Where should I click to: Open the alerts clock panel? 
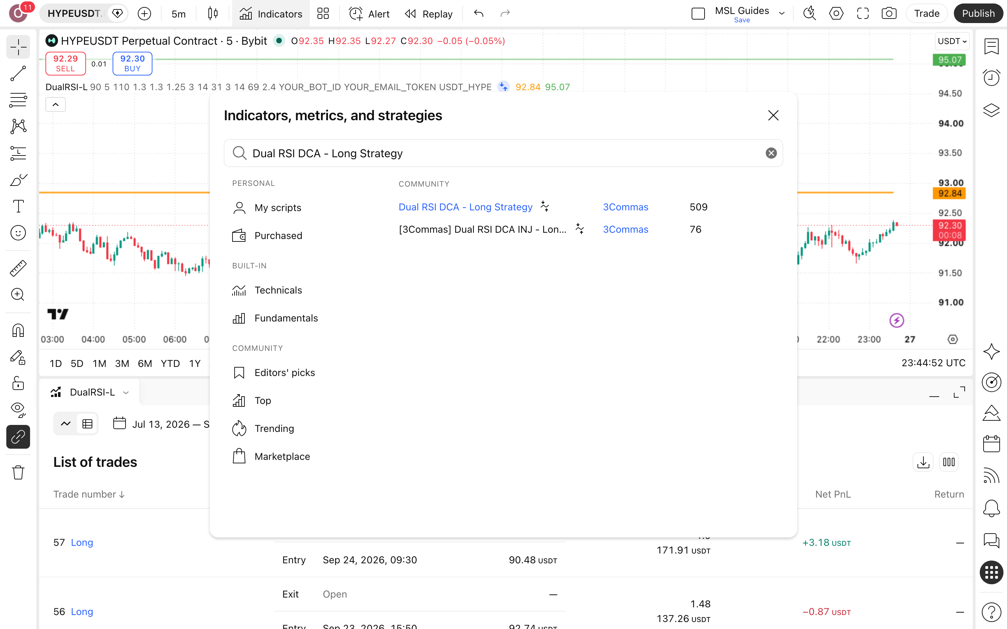click(992, 77)
